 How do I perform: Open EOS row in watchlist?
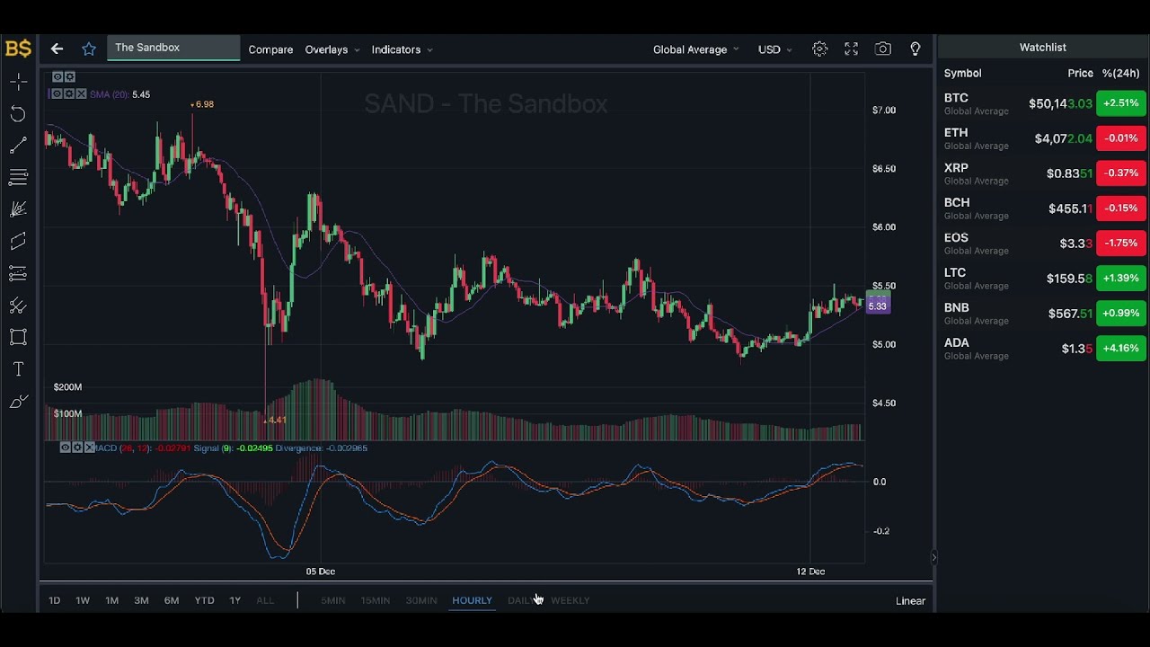(1043, 244)
